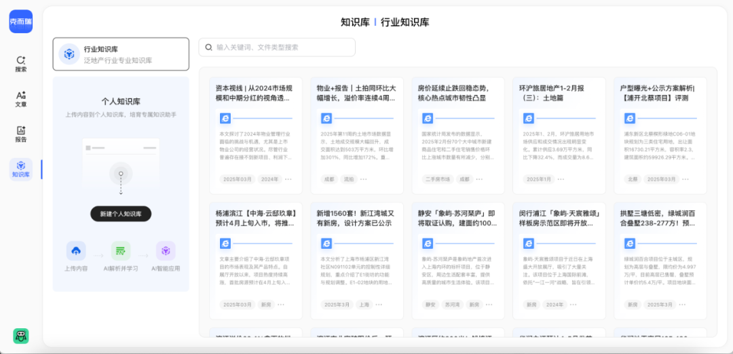Click source icon on 资本视线 card
The width and height of the screenshot is (733, 354).
225,118
